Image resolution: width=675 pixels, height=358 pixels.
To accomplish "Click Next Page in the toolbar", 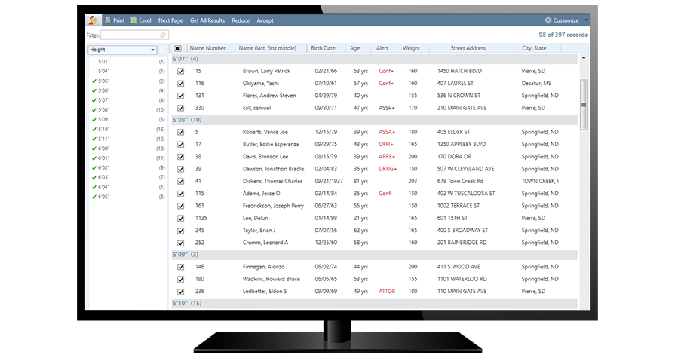I will click(170, 20).
